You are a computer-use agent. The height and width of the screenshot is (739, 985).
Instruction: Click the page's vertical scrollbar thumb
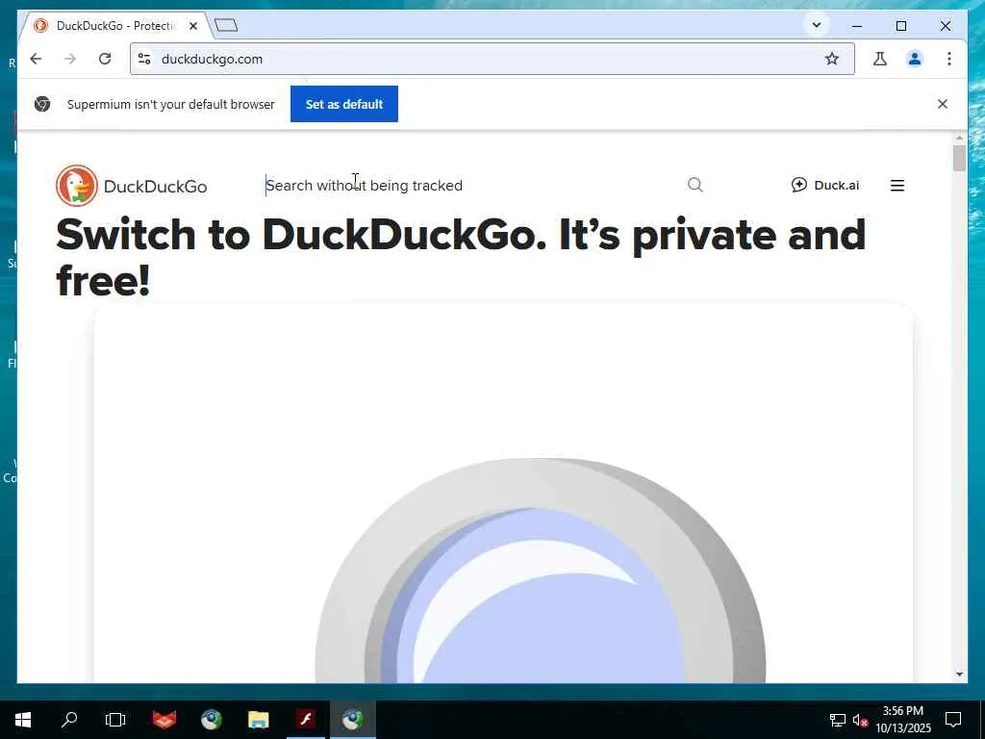[959, 158]
